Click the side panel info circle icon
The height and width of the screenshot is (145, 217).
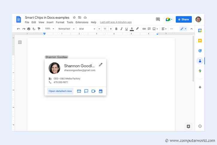[x=200, y=126]
